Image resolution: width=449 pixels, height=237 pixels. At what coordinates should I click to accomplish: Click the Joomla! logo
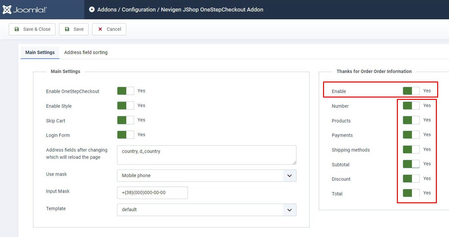[25, 10]
